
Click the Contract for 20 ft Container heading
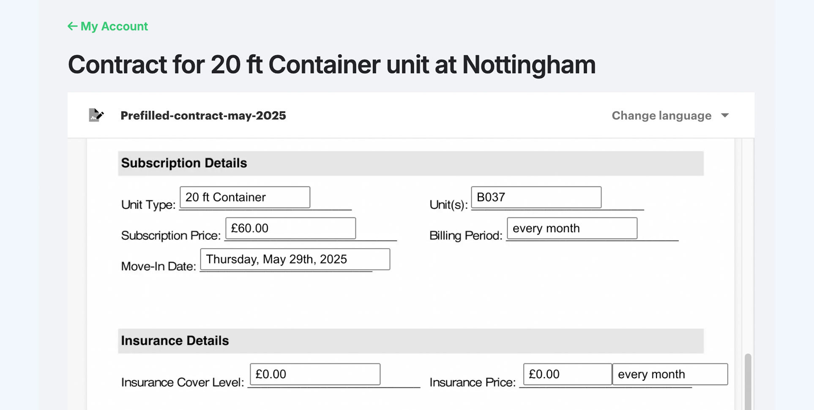[332, 65]
